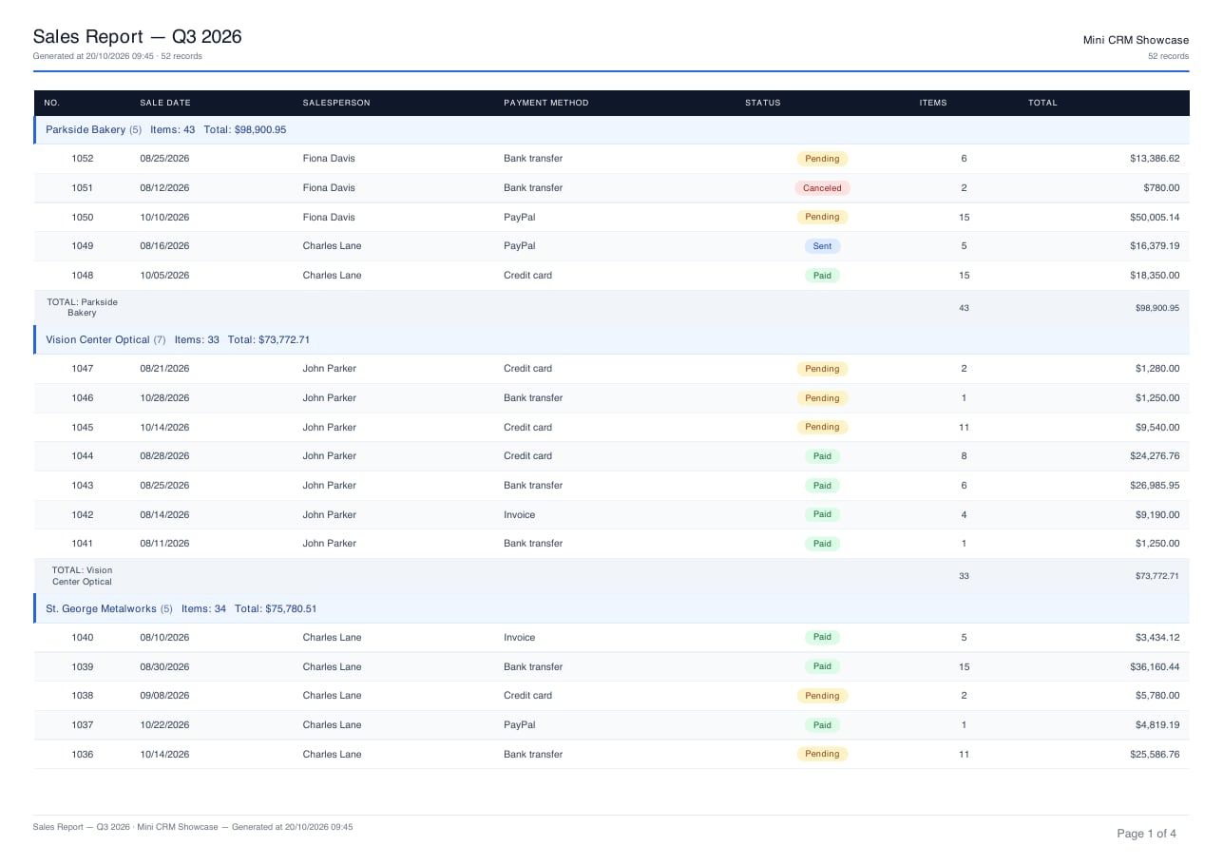Screen dimensions: 1223x865
Task: Click subtotal $73,772.71 in summary row
Action: pyautogui.click(x=1157, y=576)
